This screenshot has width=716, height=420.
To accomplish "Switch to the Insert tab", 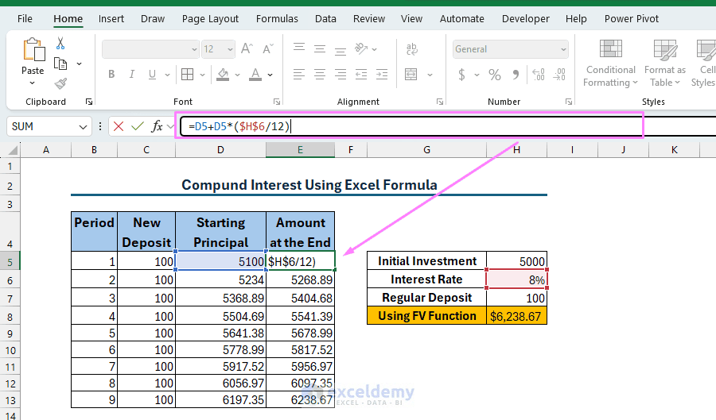I will (x=111, y=19).
